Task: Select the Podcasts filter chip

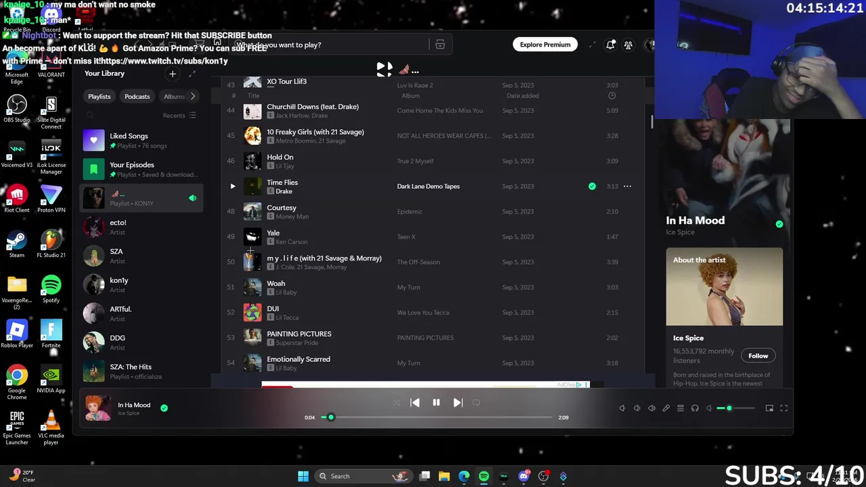Action: tap(137, 96)
